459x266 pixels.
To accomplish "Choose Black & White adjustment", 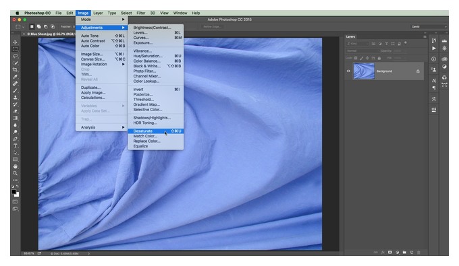I will [156, 66].
